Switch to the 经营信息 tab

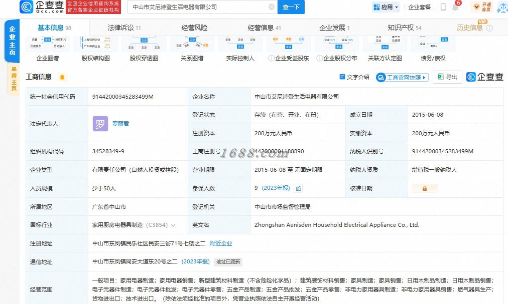[264, 28]
